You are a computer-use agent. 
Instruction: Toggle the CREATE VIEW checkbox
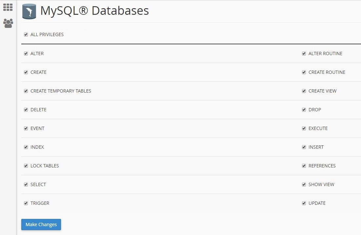click(x=304, y=91)
